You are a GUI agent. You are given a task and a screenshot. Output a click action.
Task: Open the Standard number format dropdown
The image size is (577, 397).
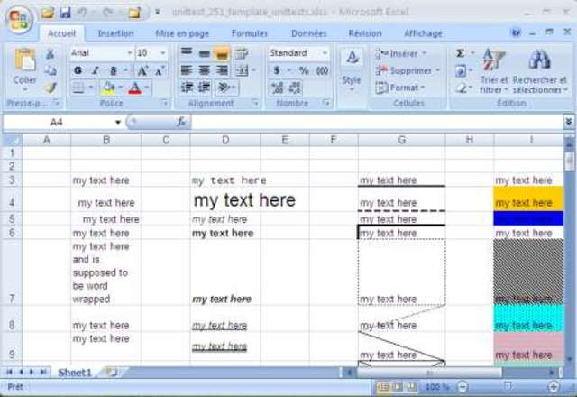click(x=325, y=53)
